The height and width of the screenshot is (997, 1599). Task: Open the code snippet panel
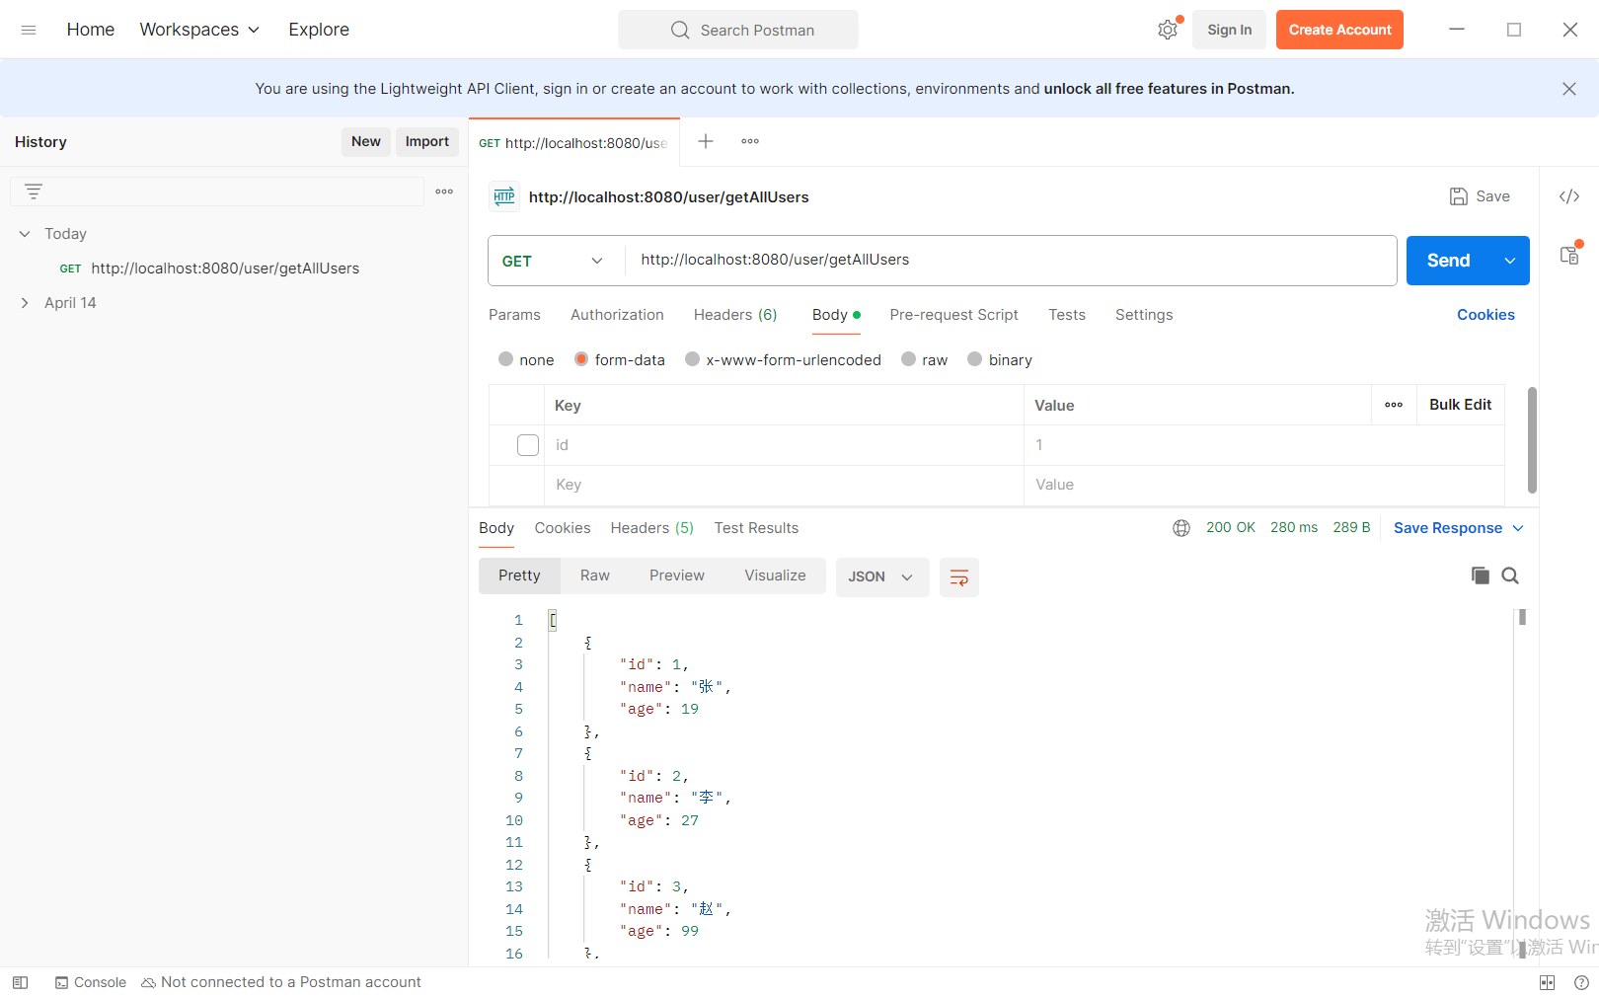click(1568, 195)
